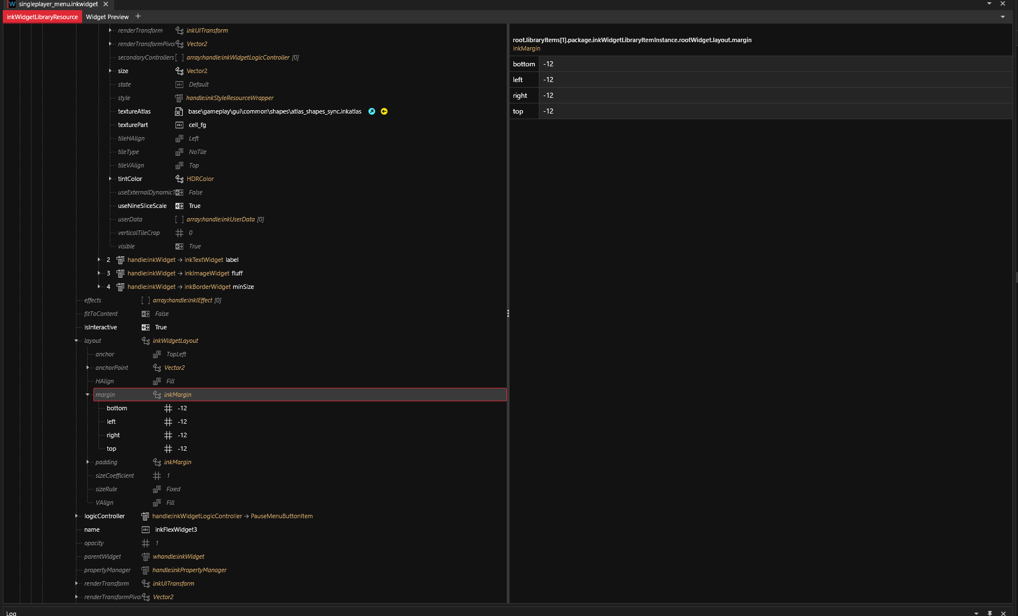Screen dimensions: 1018x616
Task: Select the inkWidgetLibraryResource tab
Action: pos(42,17)
